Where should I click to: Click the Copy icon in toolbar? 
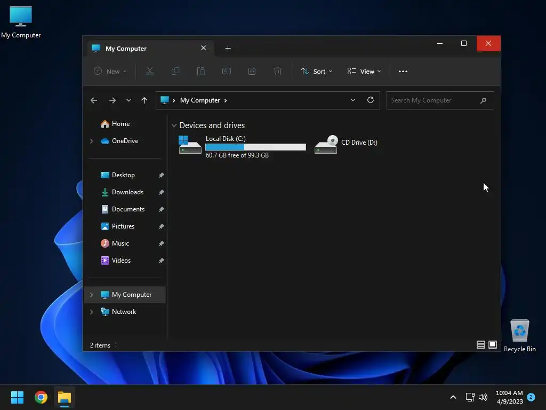pos(175,71)
